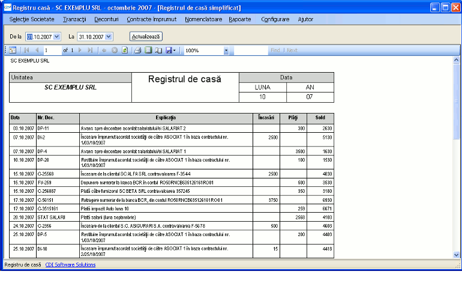Click the 'Plată salarii (luna septembrie)' explanation

tap(108, 217)
